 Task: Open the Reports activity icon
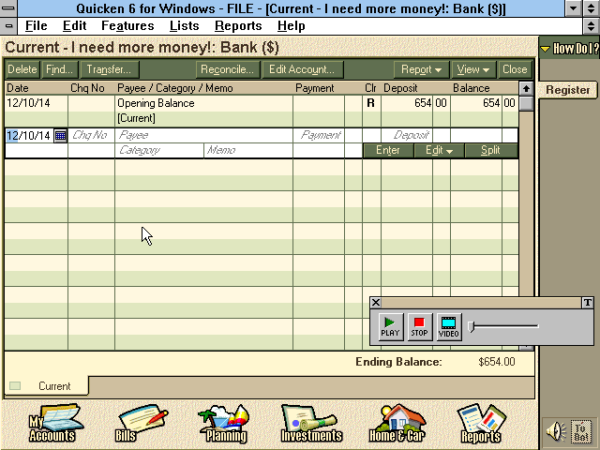coord(481,424)
